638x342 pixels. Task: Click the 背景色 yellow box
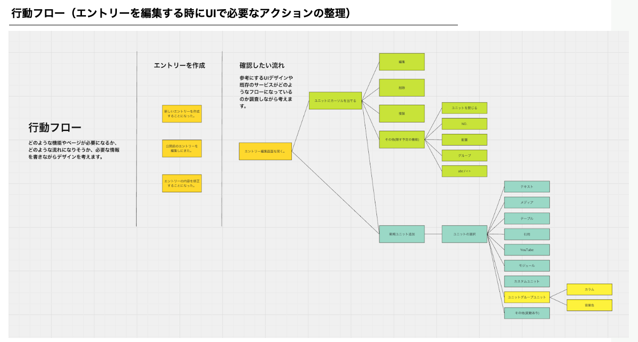click(x=589, y=305)
